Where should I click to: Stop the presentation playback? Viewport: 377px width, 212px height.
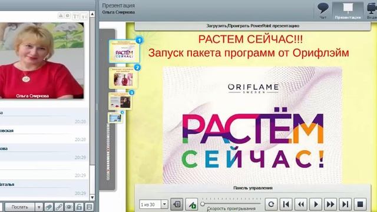pyautogui.click(x=360, y=204)
